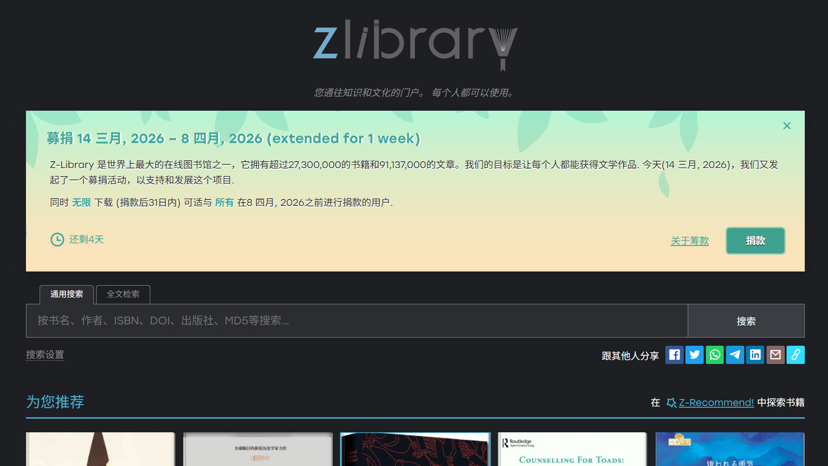This screenshot has width=828, height=466.
Task: Click the 还剩4天 remaining days text
Action: (87, 240)
